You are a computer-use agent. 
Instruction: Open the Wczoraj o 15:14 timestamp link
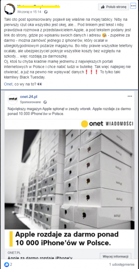(x=29, y=12)
